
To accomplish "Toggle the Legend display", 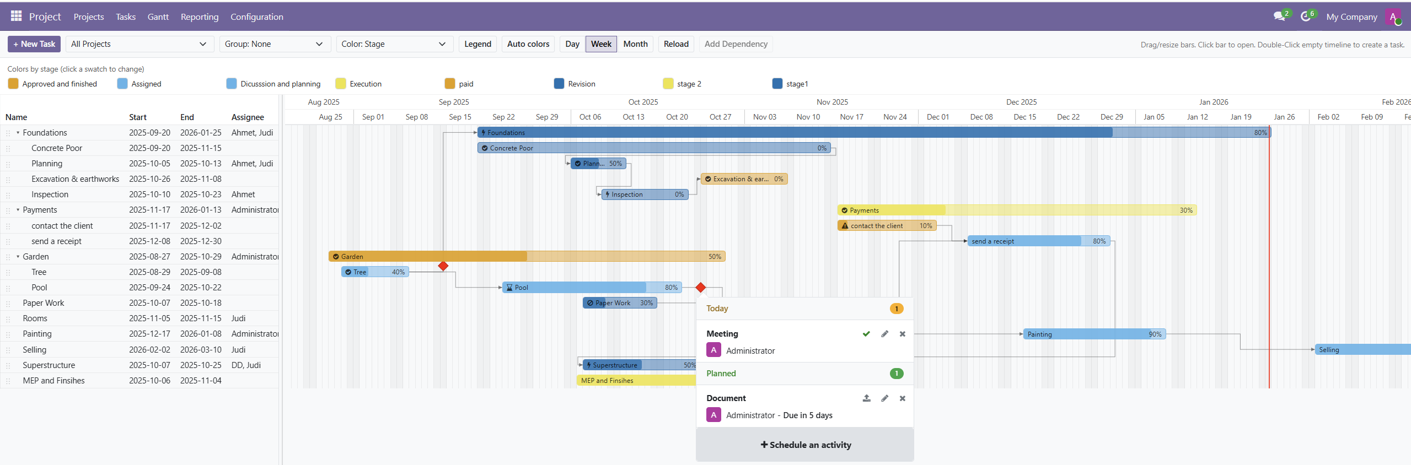I will 478,44.
